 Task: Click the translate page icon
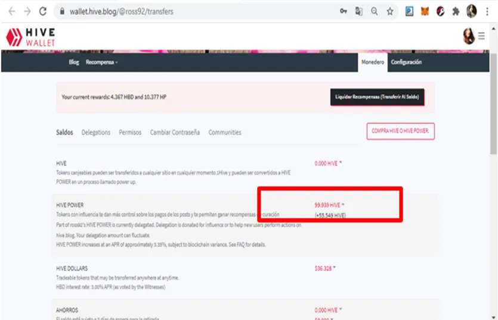(x=359, y=11)
